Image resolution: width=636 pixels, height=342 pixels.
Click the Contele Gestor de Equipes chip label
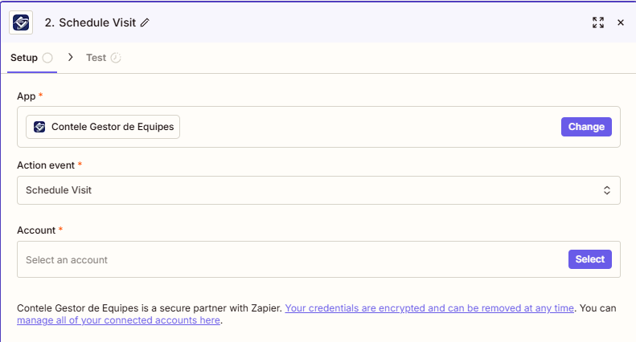click(112, 127)
